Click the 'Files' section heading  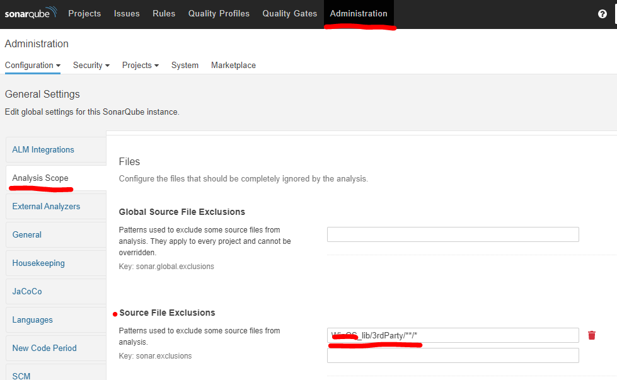click(x=129, y=162)
